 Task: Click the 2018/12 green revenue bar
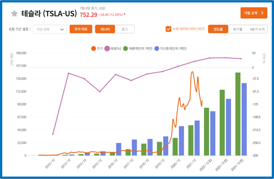click(x=144, y=149)
